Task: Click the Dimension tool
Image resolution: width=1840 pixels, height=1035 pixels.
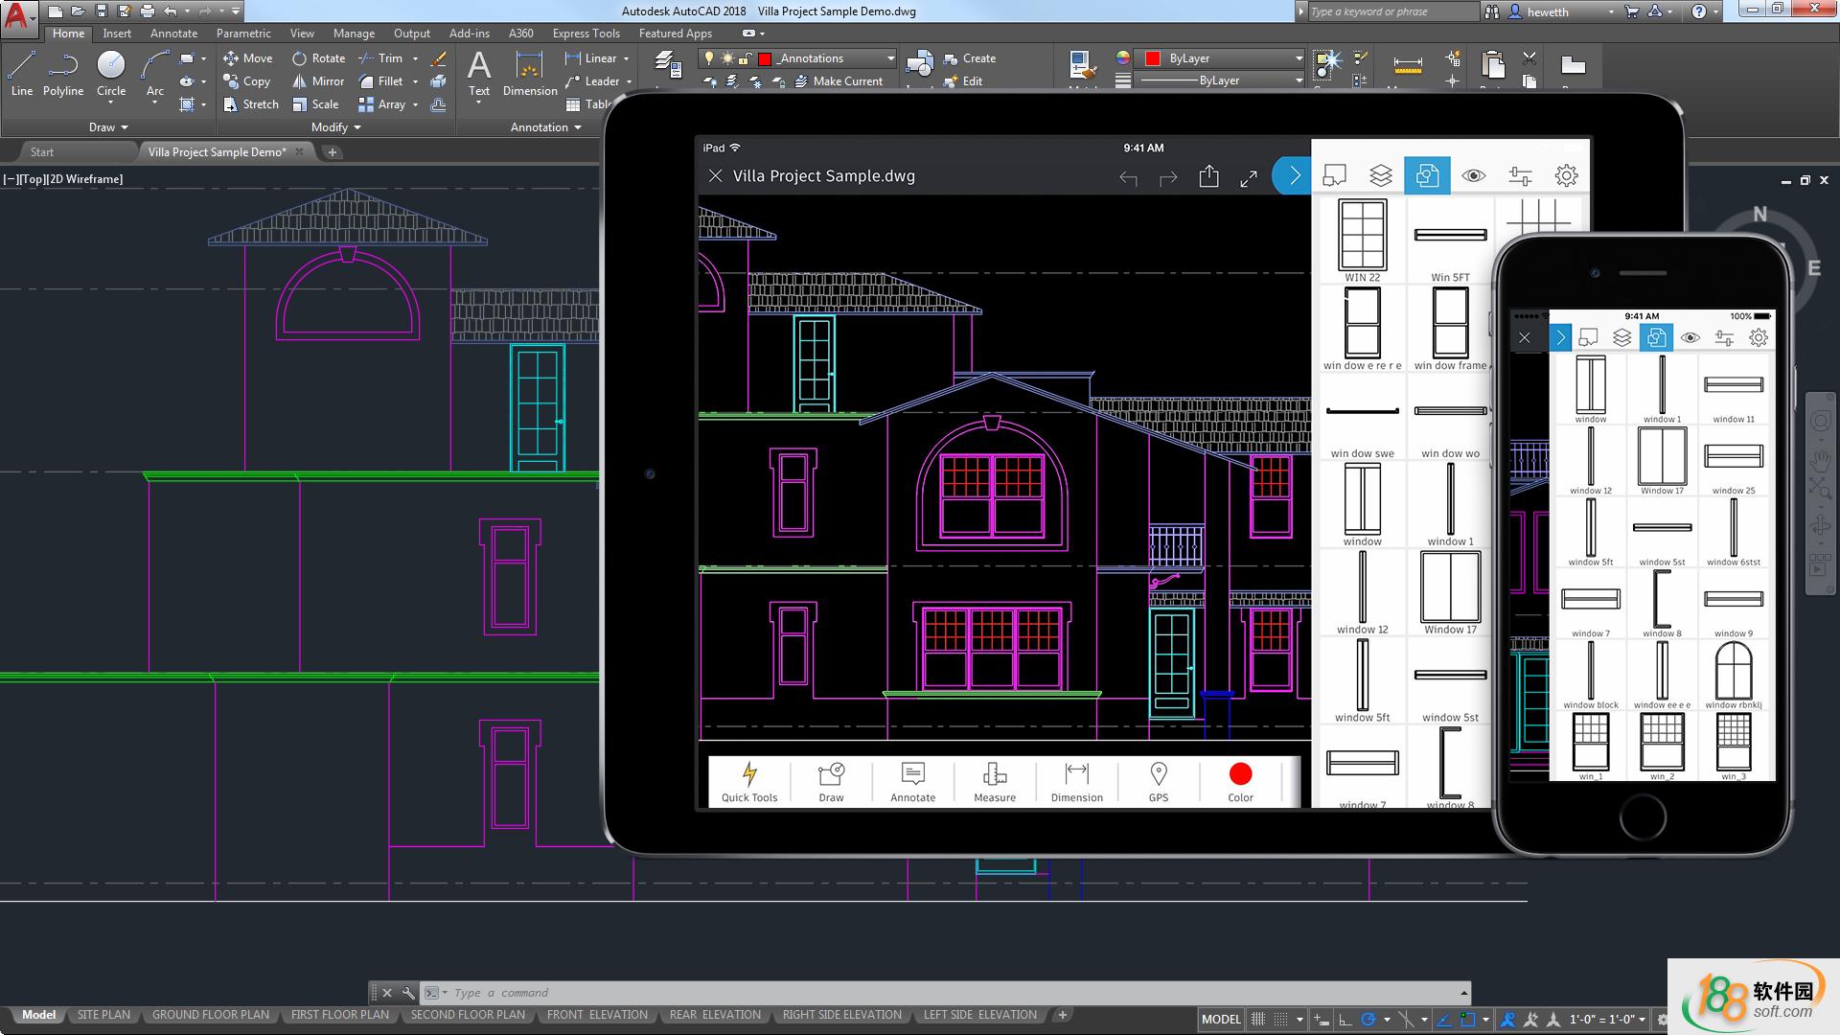Action: point(530,74)
